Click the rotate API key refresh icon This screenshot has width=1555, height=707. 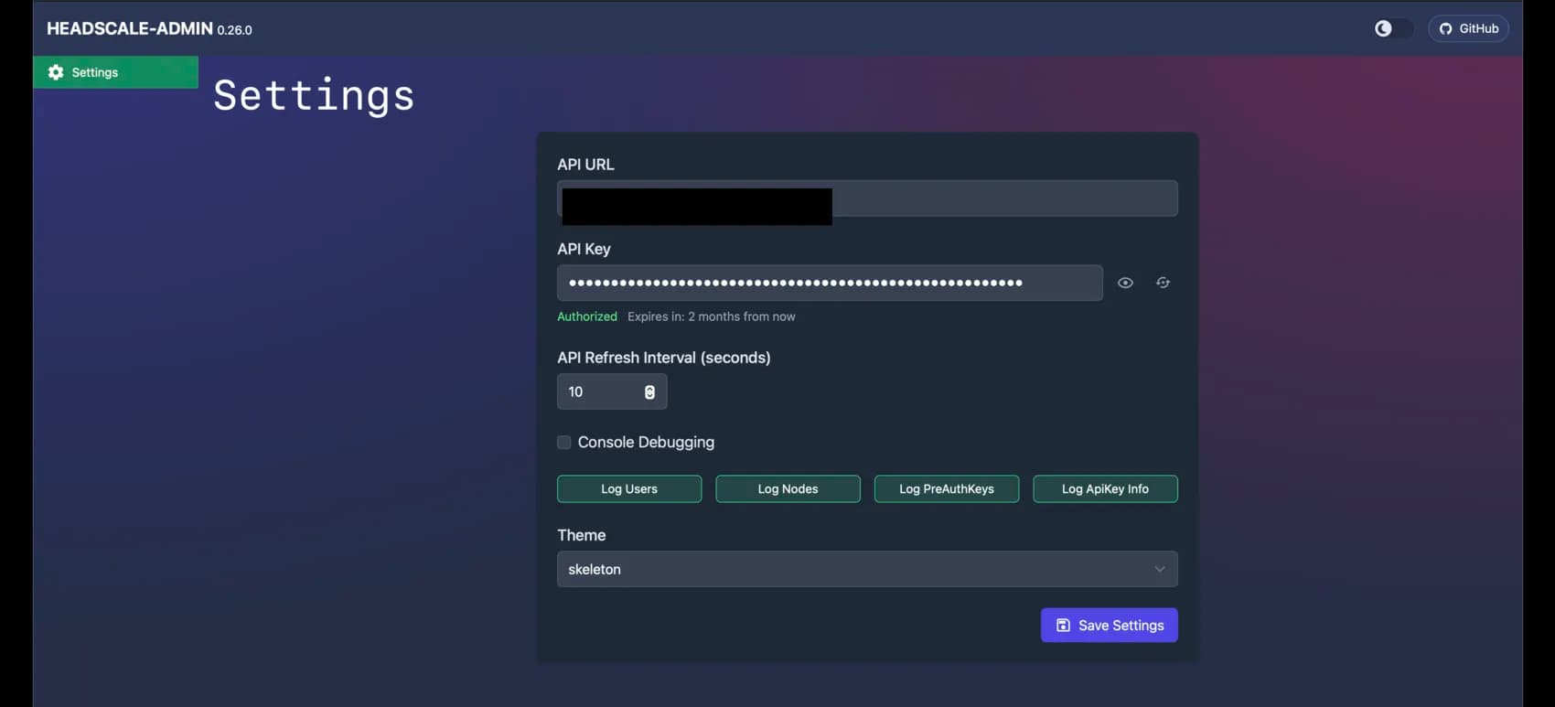tap(1163, 283)
